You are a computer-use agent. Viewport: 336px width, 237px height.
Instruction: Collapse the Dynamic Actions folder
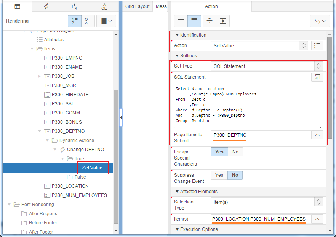coord(47,140)
